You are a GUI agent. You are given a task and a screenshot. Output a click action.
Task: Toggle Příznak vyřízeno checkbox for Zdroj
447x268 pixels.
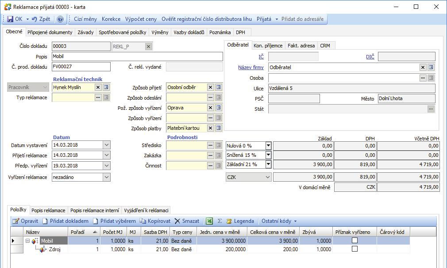[355, 249]
